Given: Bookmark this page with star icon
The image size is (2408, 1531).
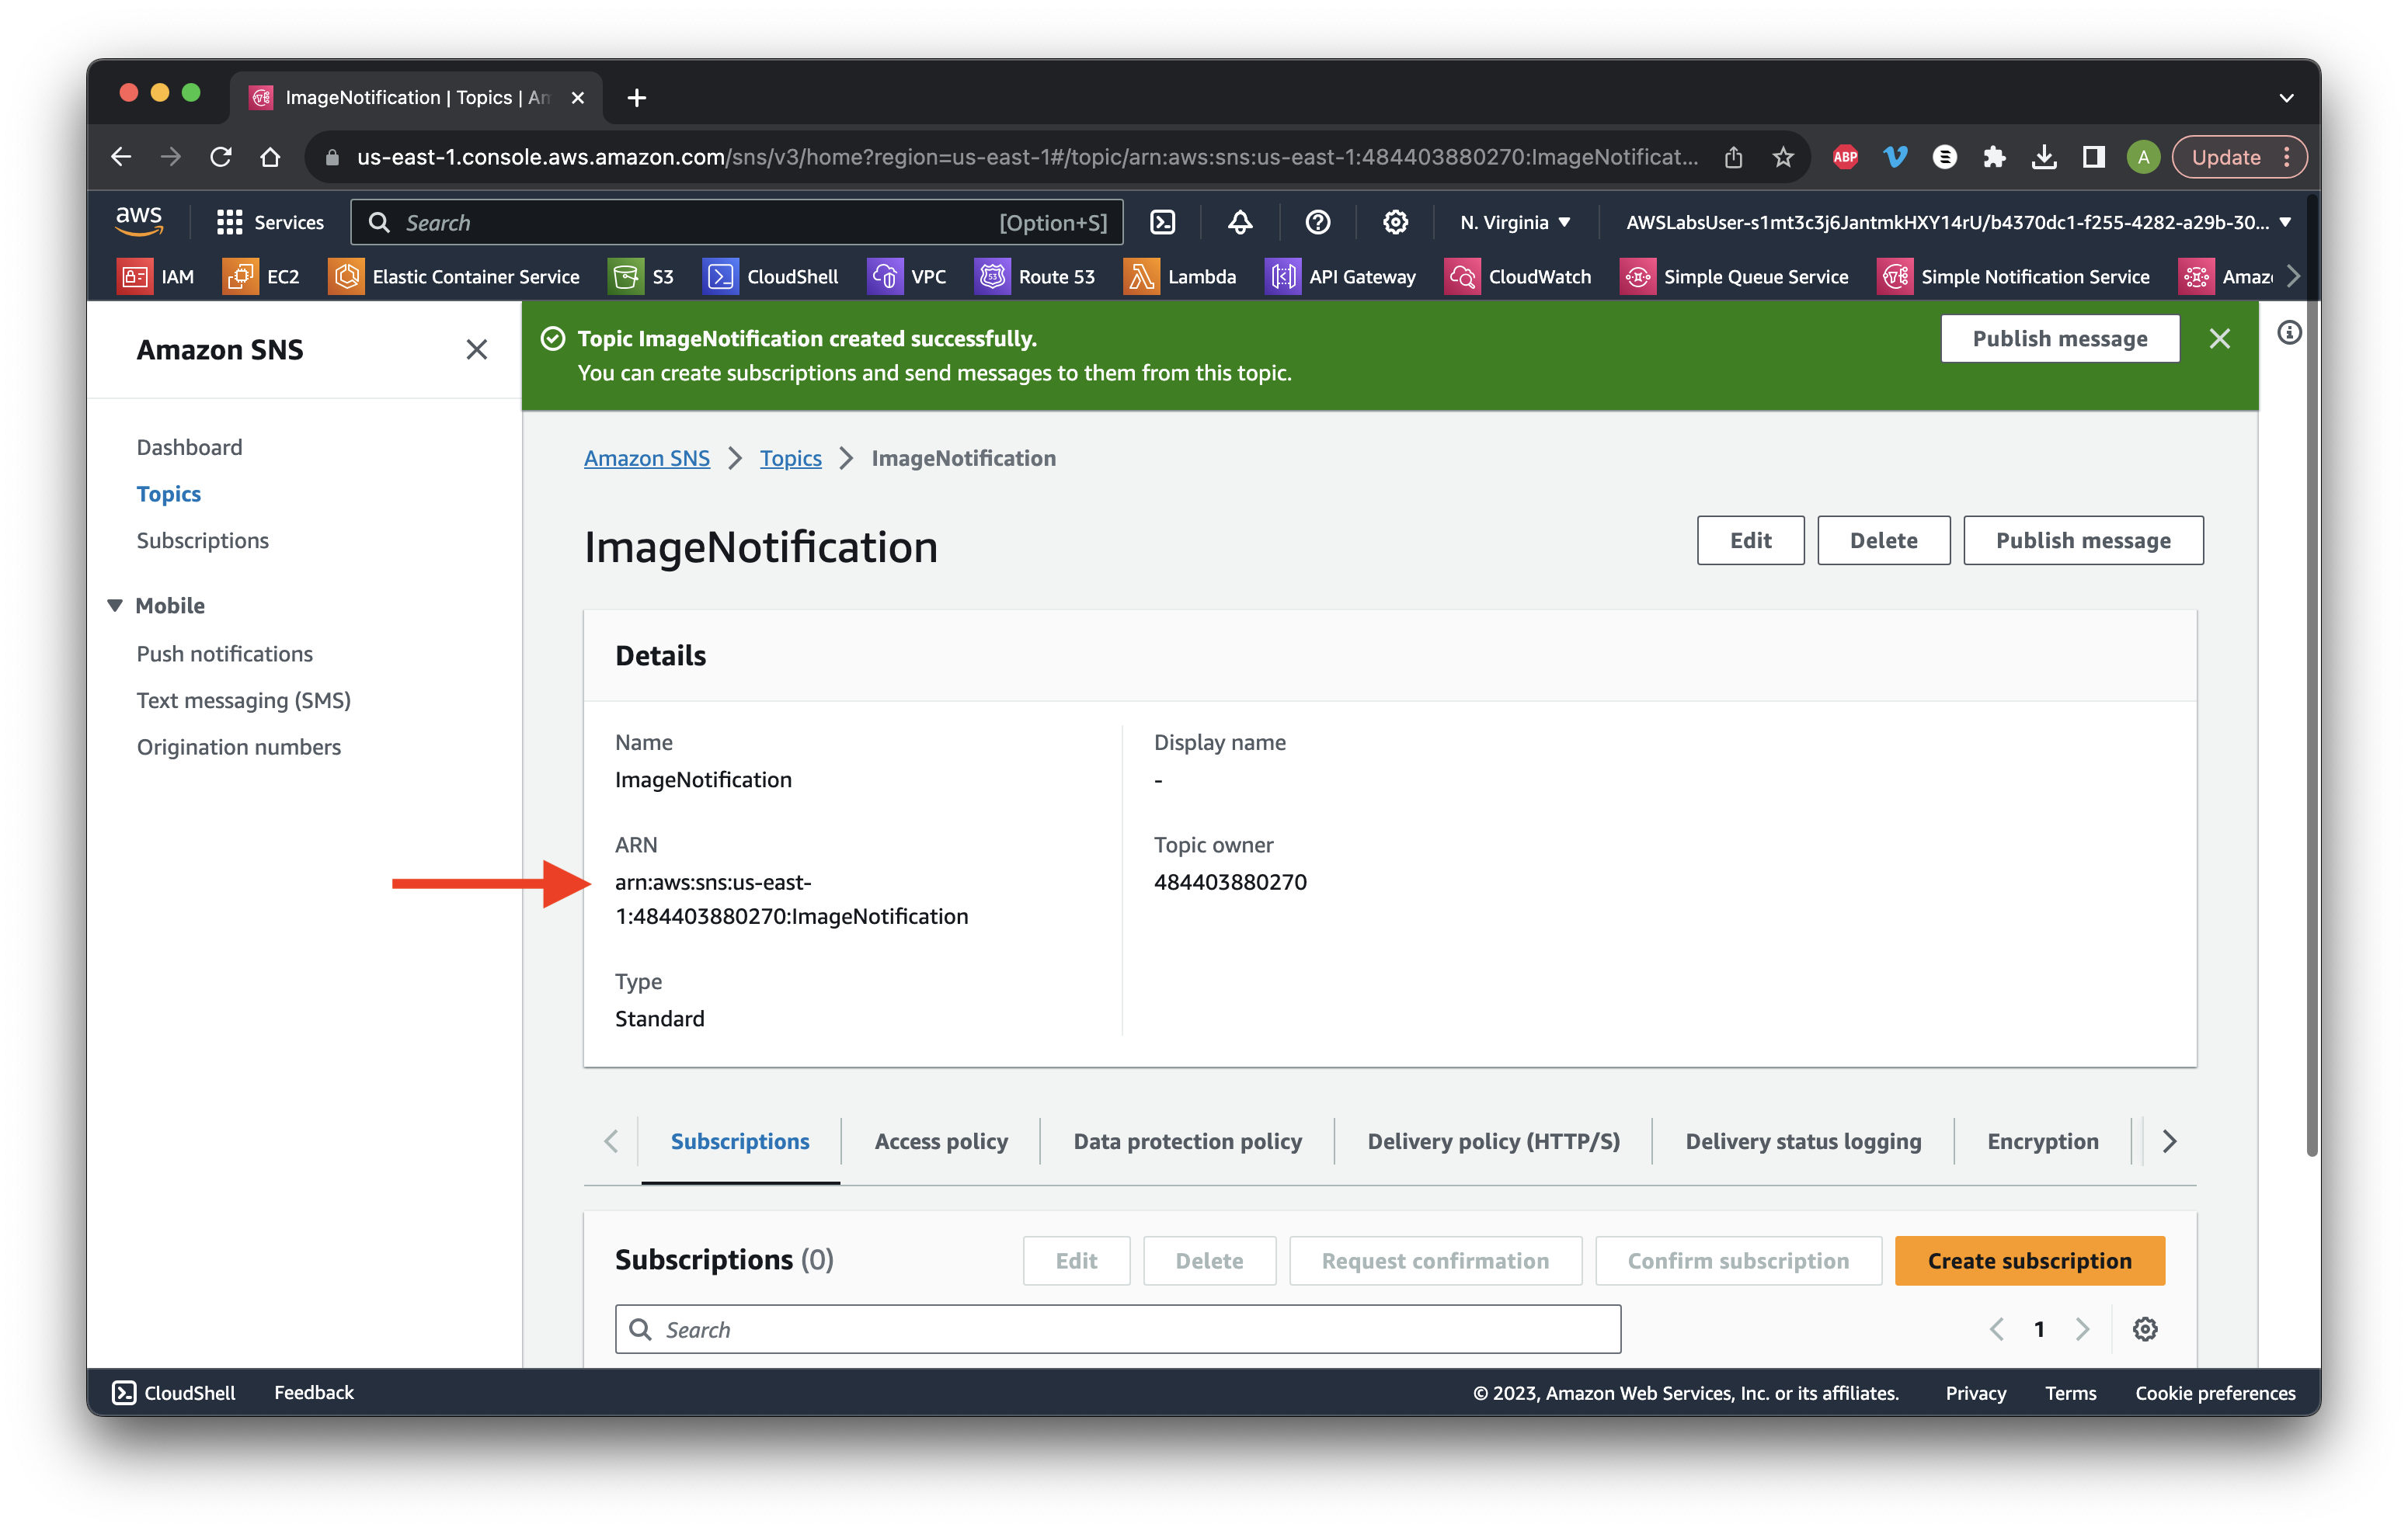Looking at the screenshot, I should [1783, 157].
